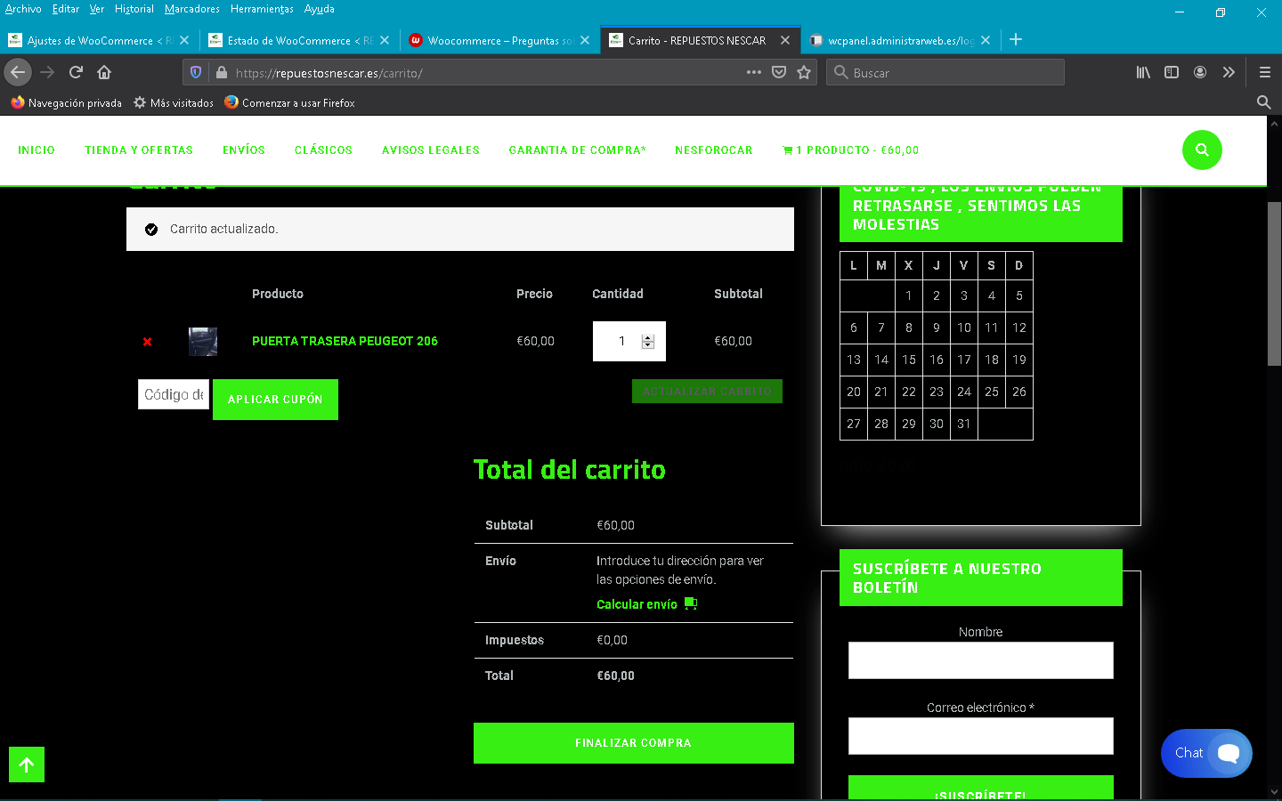Image resolution: width=1282 pixels, height=801 pixels.
Task: Open the Firefox account icon
Action: click(1200, 72)
